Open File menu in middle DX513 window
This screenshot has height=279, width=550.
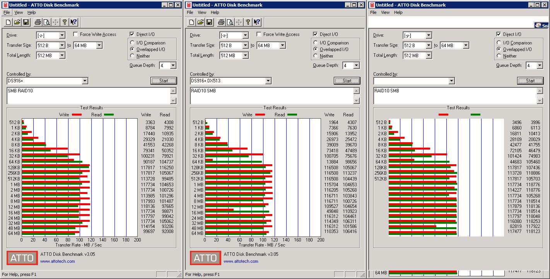coord(190,12)
